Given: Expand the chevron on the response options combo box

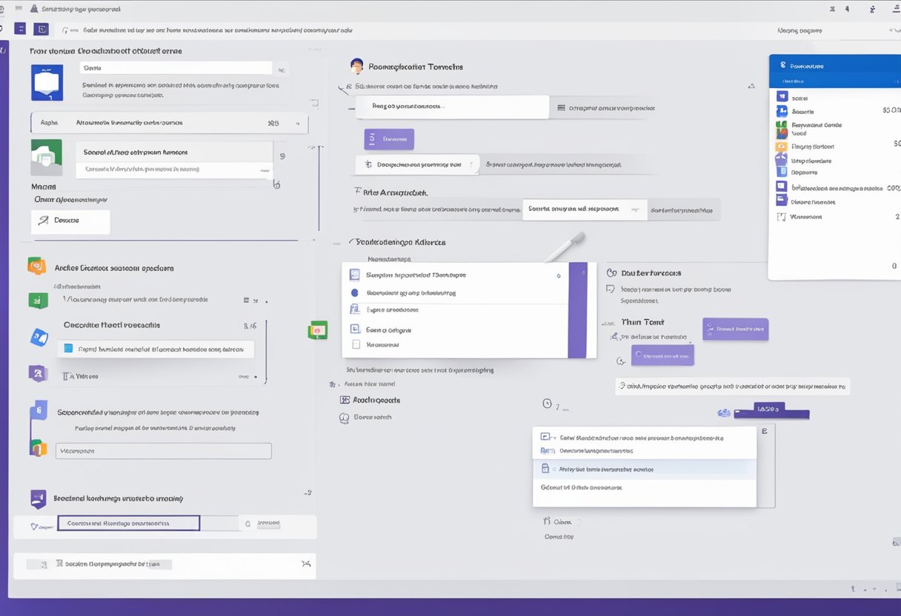Looking at the screenshot, I should 637,210.
